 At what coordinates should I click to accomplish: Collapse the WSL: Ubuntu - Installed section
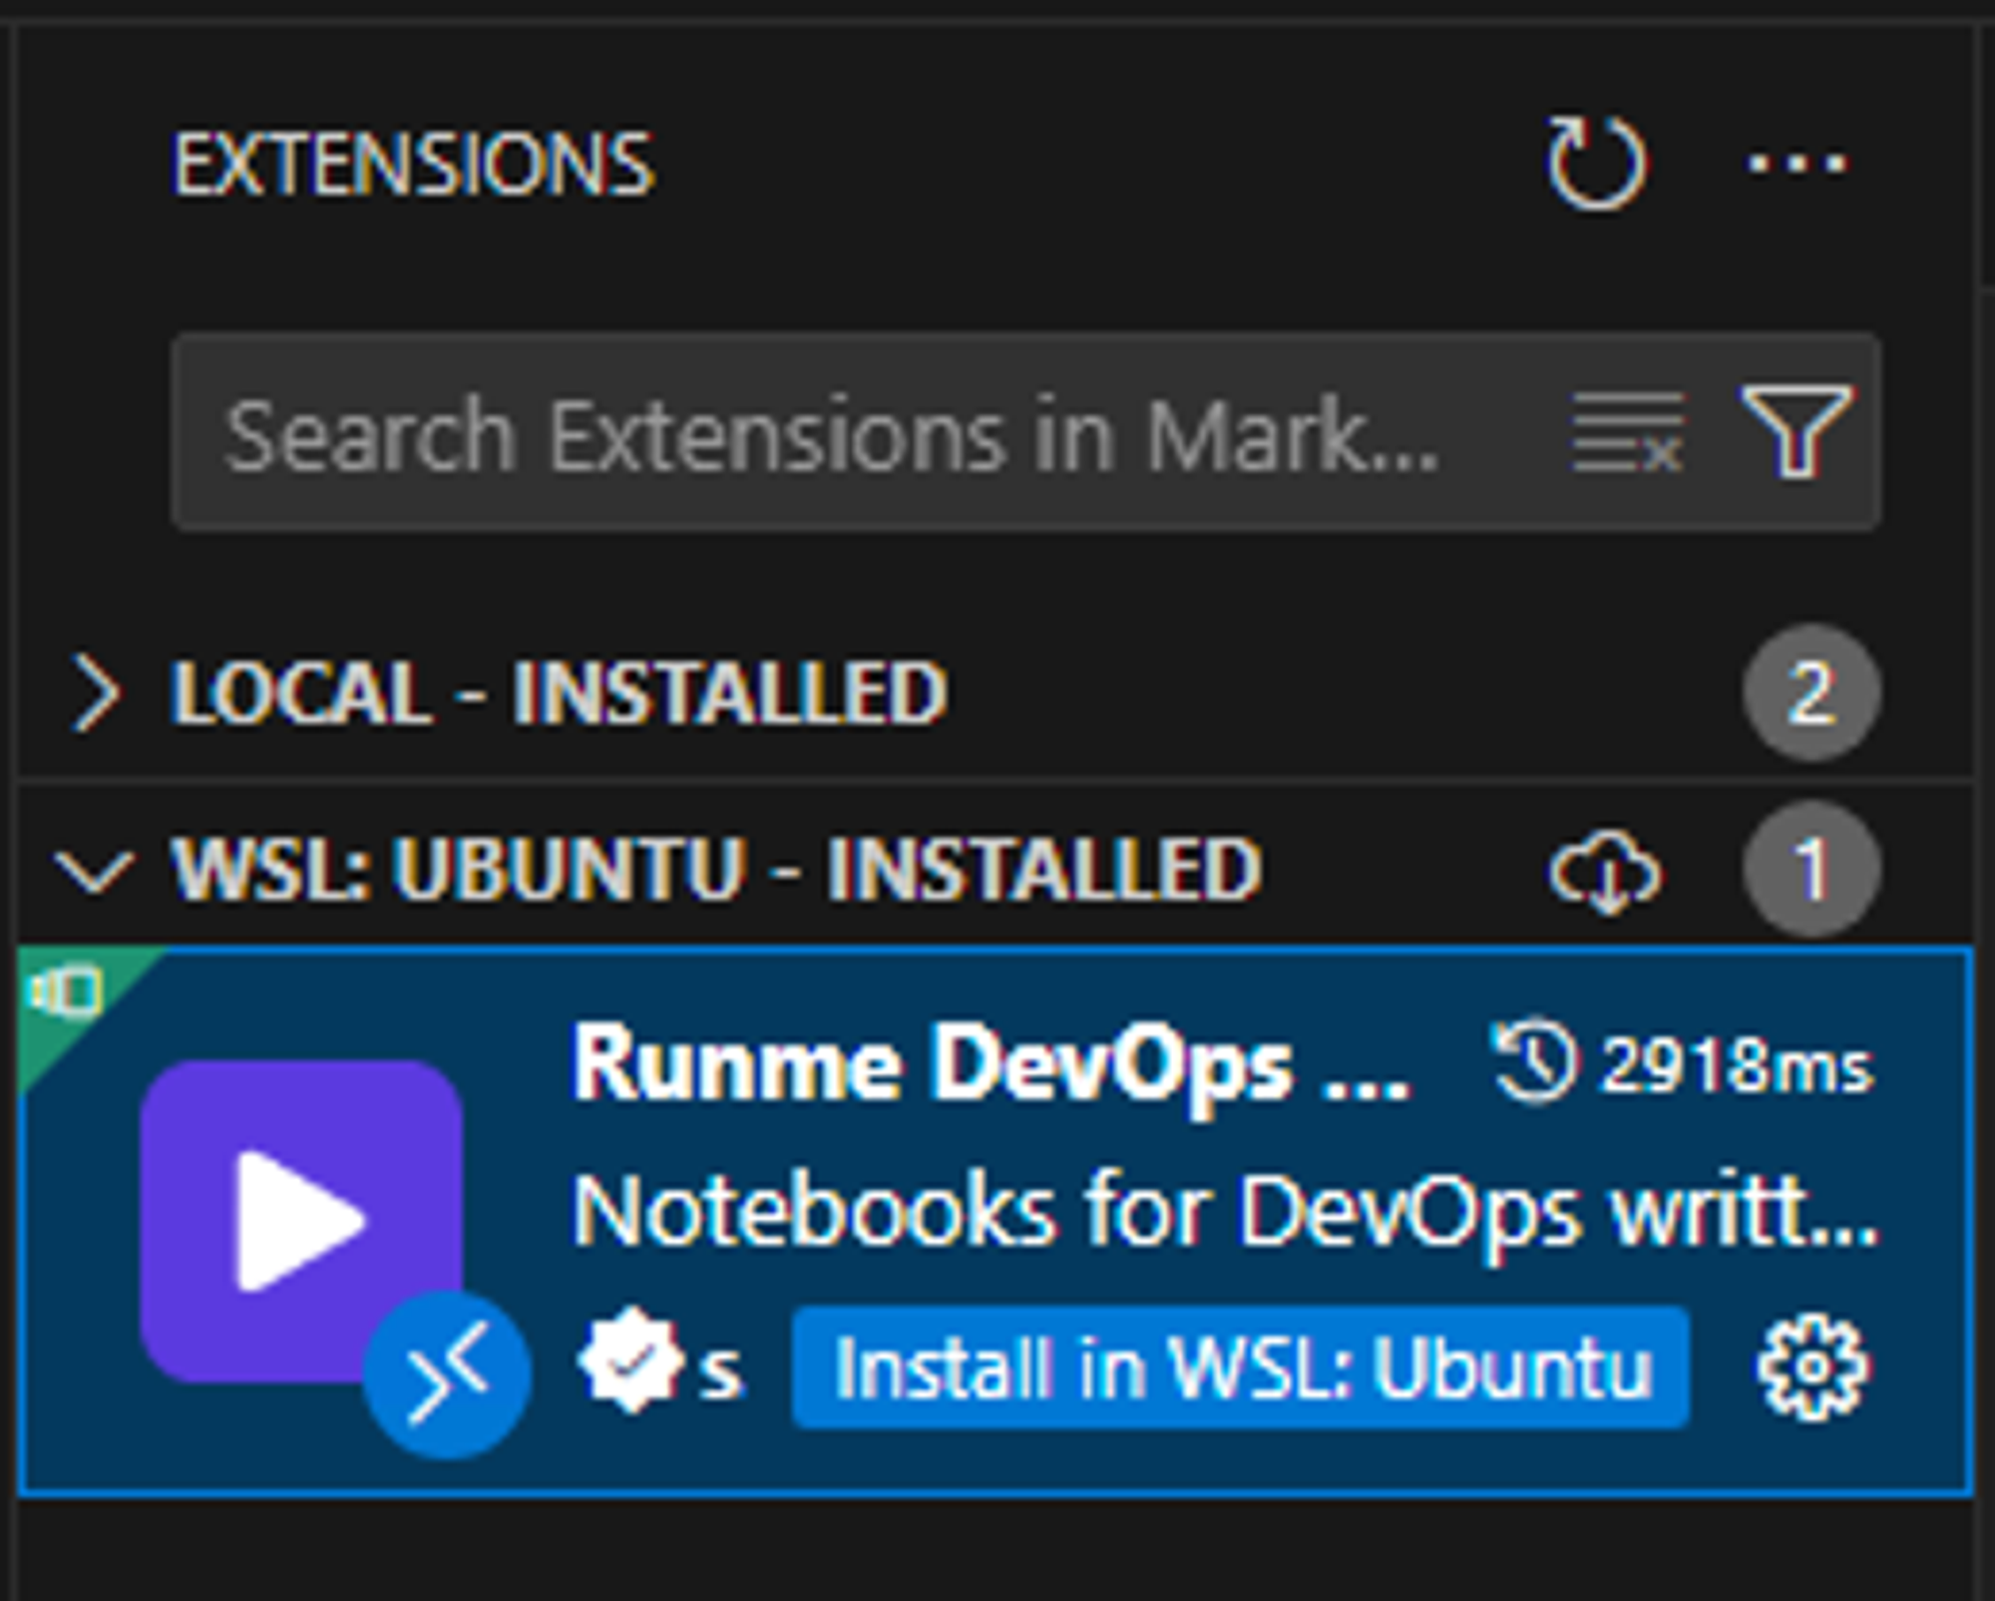95,870
